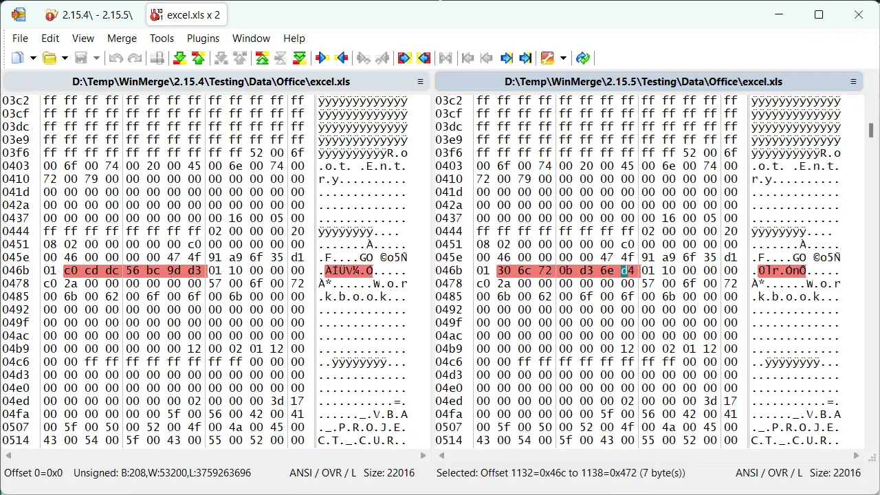Click highlighted byte c0 in left pane
Viewport: 880px width, 495px height.
point(71,271)
